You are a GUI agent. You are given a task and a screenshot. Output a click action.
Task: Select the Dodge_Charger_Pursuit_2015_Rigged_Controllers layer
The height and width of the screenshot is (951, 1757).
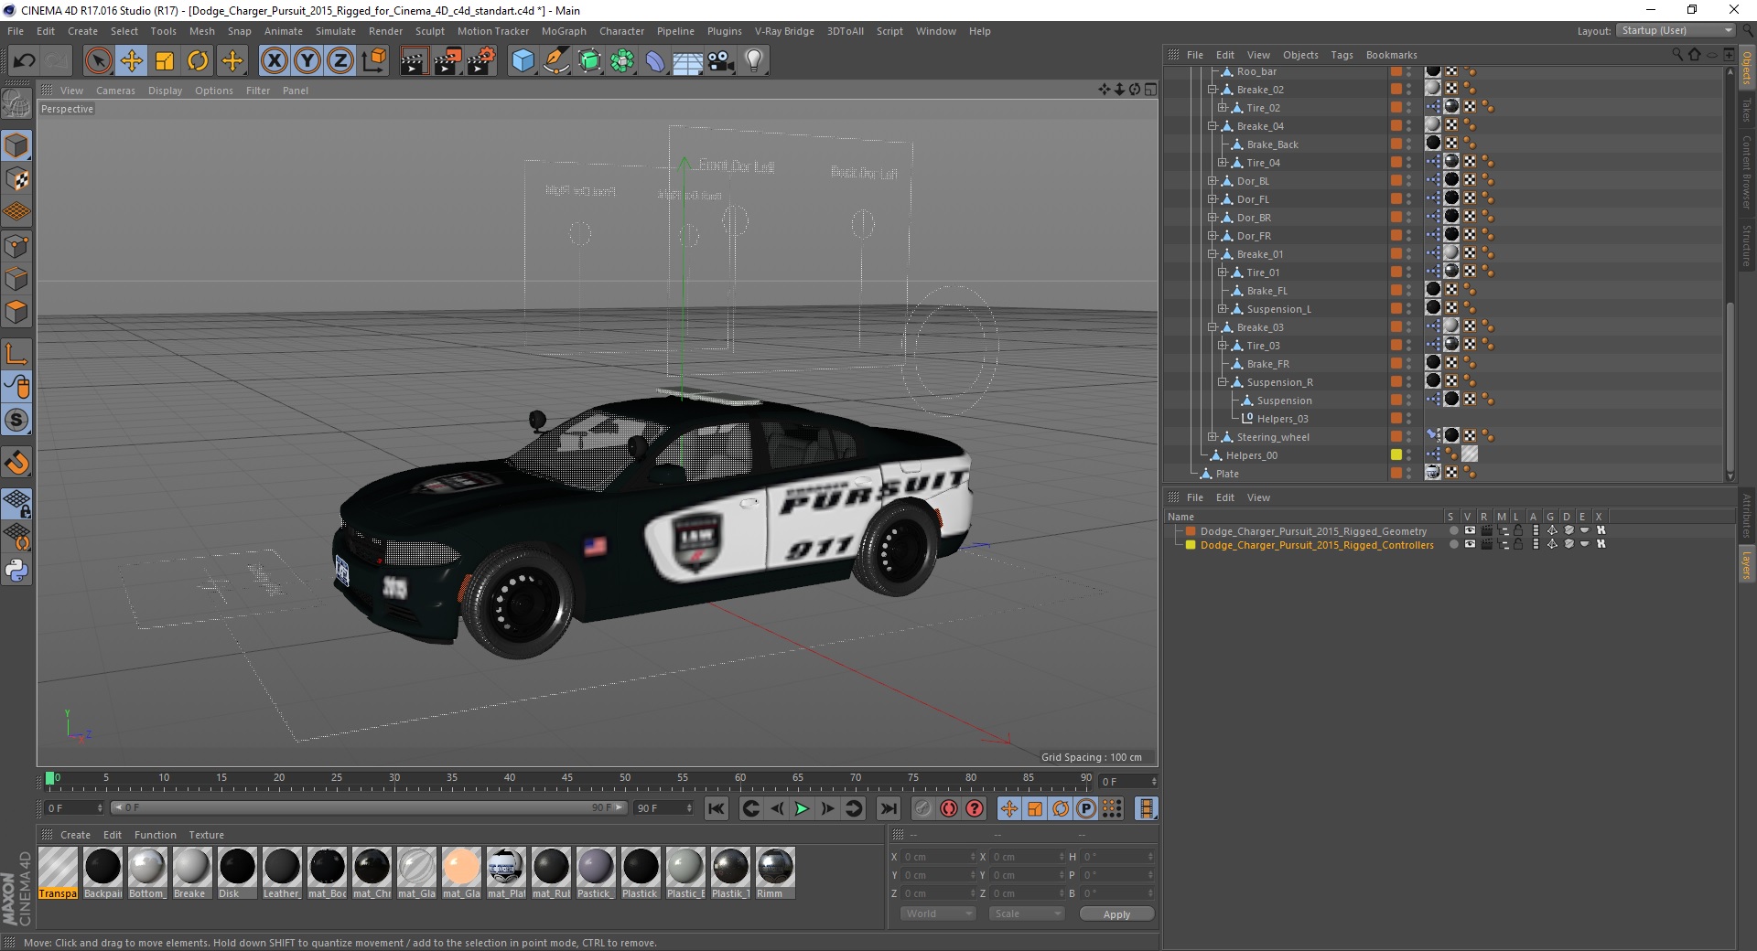pos(1317,545)
